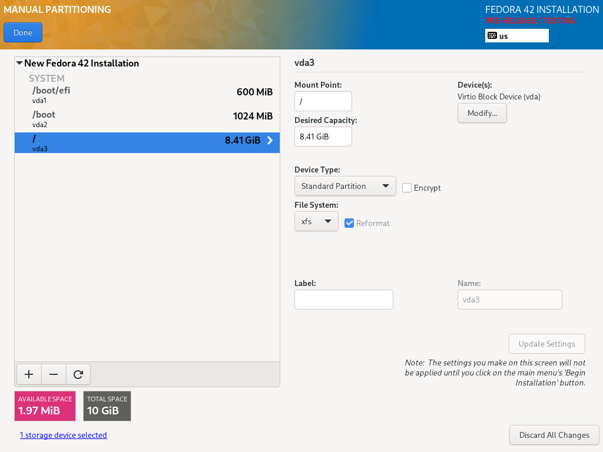The height and width of the screenshot is (452, 603).
Task: Click the keyboard layout icon beside us
Action: (492, 36)
